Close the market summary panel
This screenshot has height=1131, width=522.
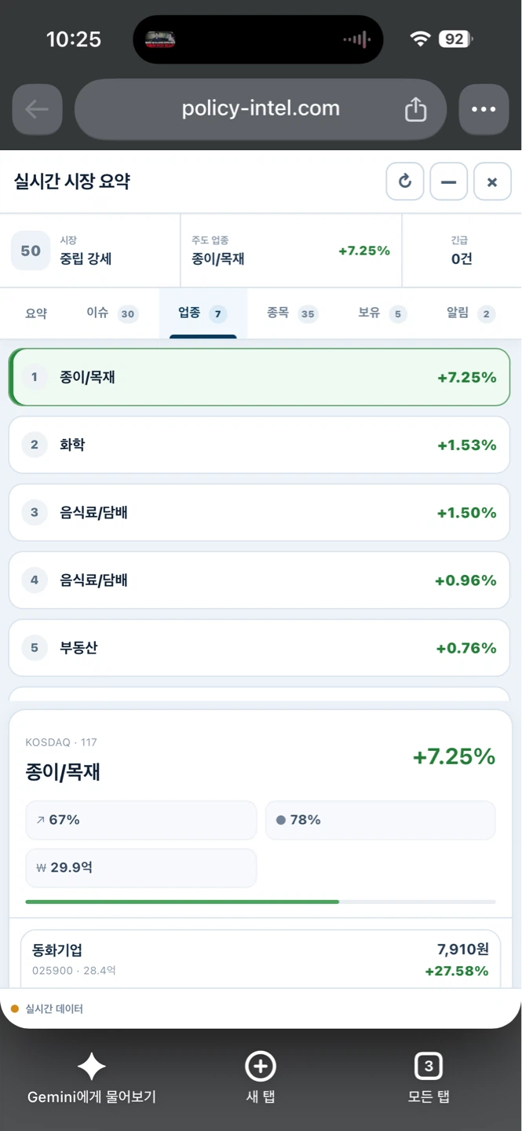(x=492, y=182)
